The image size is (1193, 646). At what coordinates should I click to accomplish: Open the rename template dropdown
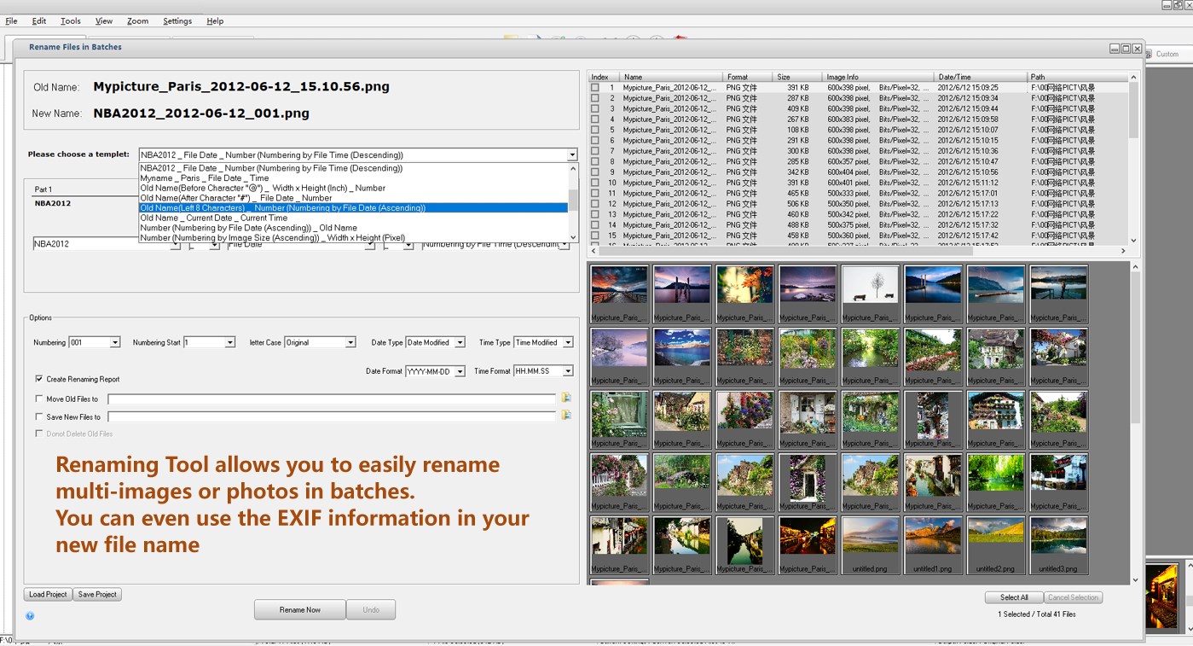coord(571,155)
